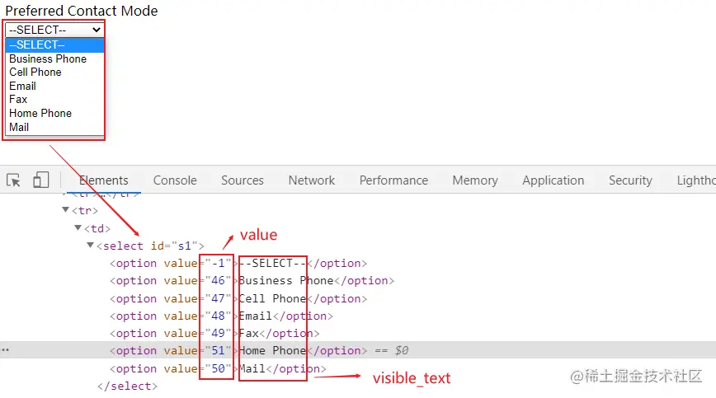Choose the Home Phone option

40,113
